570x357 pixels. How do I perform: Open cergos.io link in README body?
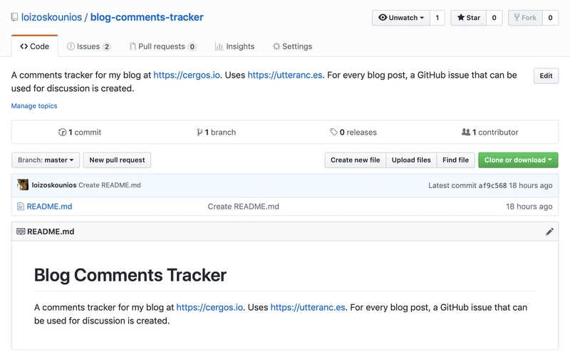pyautogui.click(x=209, y=307)
